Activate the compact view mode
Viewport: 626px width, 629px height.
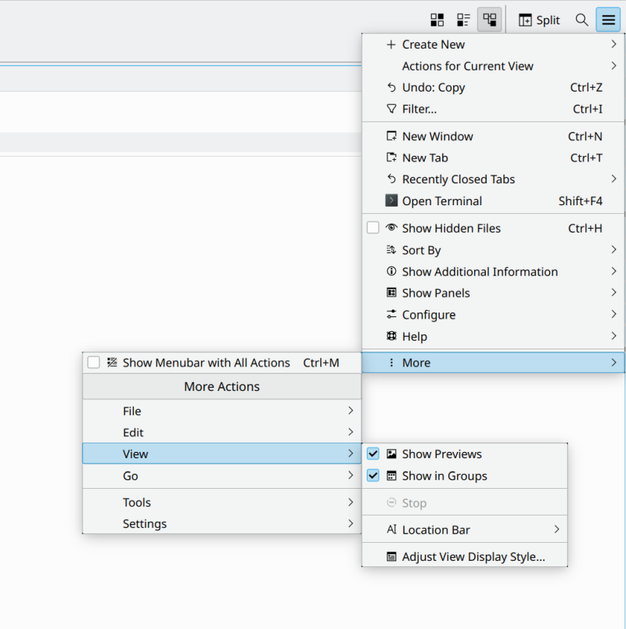(x=462, y=20)
